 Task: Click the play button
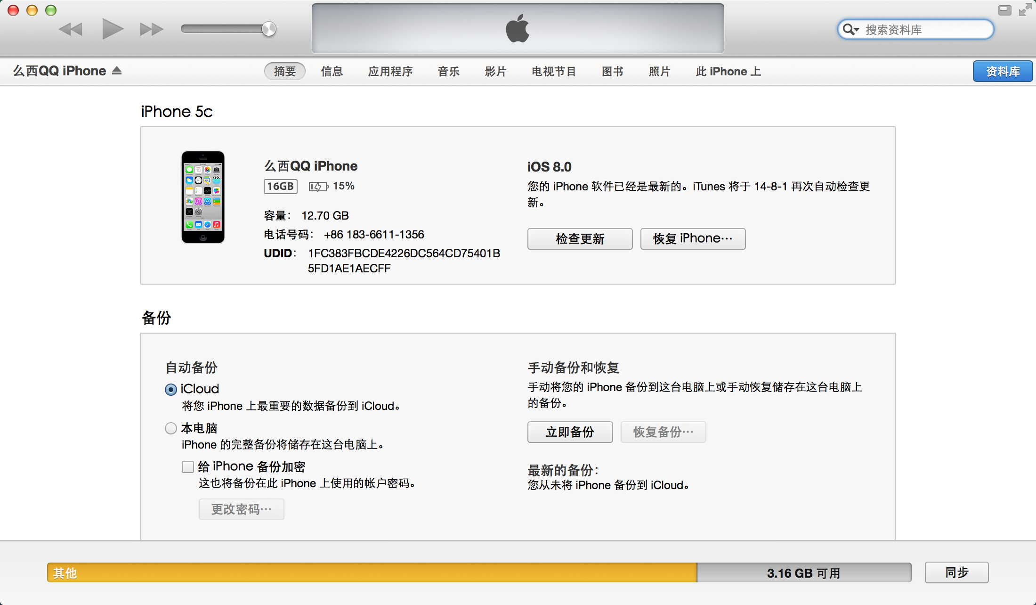(113, 29)
